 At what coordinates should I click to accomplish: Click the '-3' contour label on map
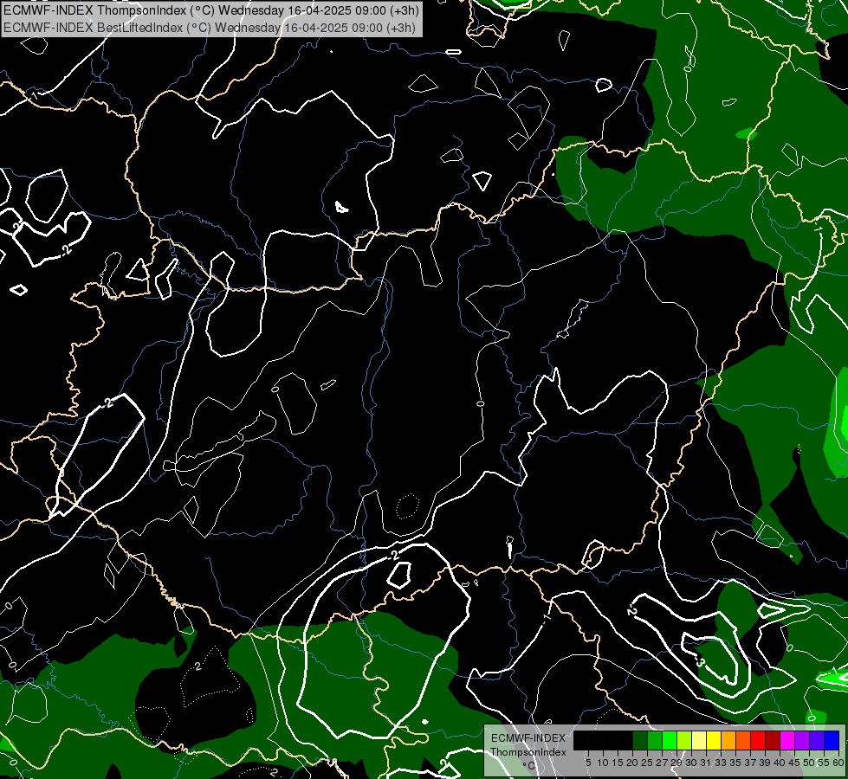coord(700,661)
